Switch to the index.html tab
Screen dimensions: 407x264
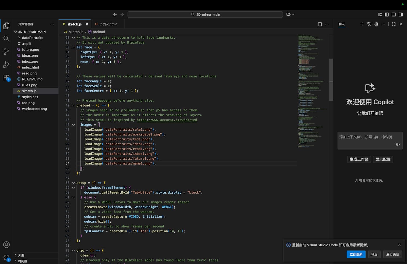pyautogui.click(x=108, y=24)
